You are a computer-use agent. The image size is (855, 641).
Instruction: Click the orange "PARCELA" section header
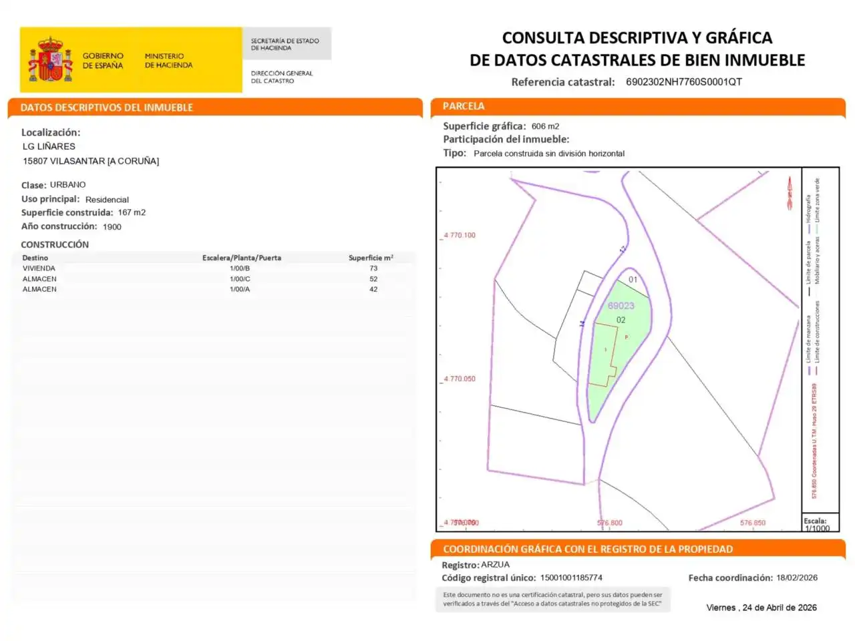464,106
